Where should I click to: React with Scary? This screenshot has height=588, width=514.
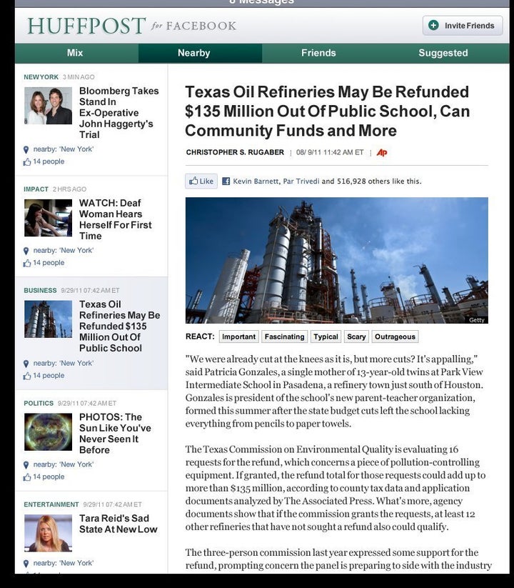coord(356,337)
